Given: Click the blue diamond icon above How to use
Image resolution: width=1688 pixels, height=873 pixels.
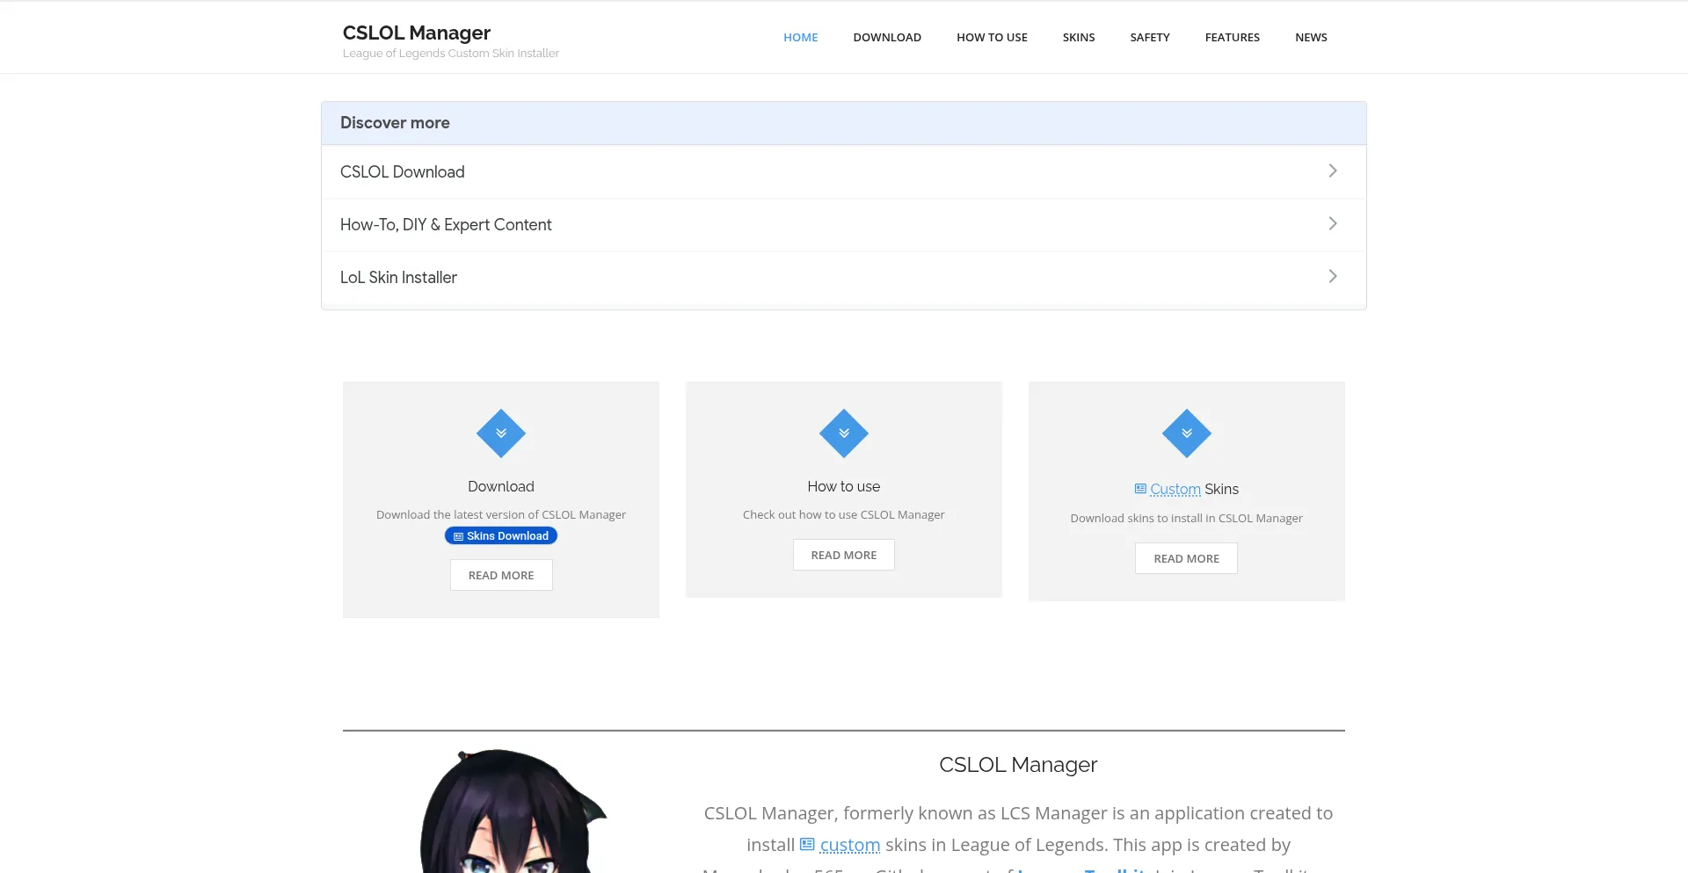Looking at the screenshot, I should pos(844,433).
